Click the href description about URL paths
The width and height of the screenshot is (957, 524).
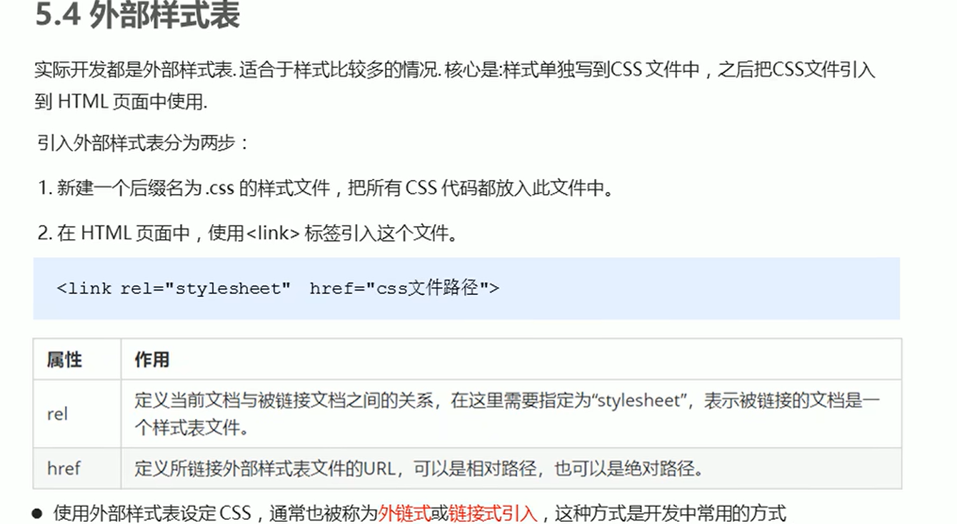(x=420, y=468)
